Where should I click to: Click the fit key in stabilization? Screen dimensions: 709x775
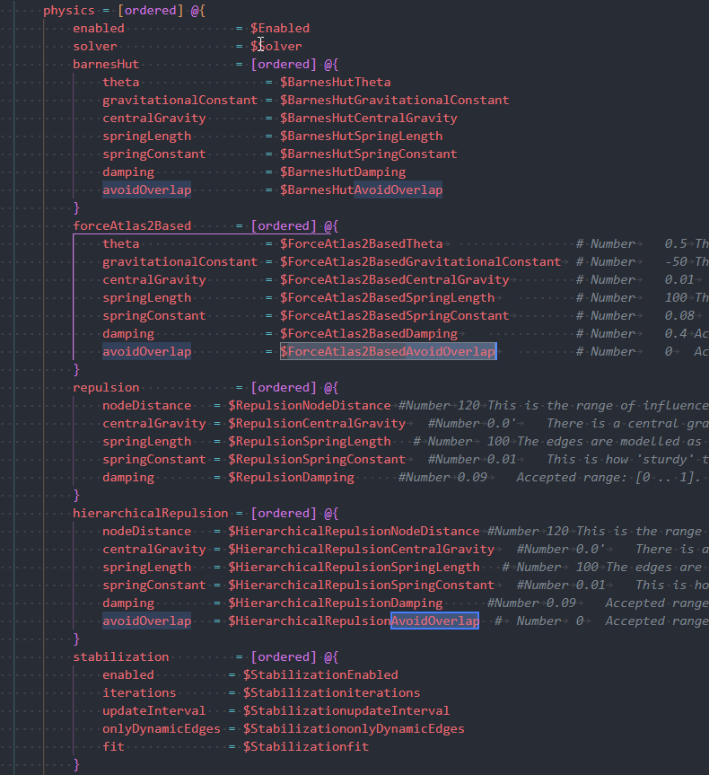[113, 747]
